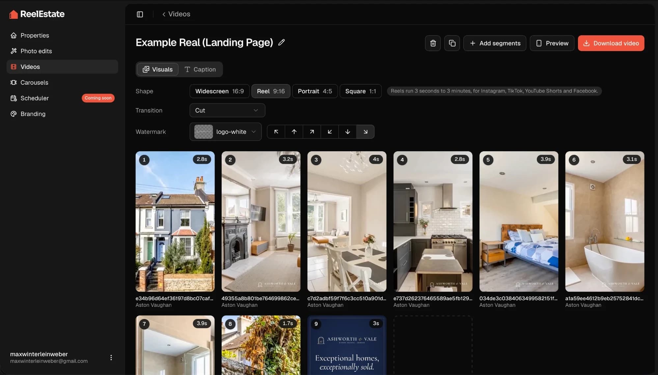The height and width of the screenshot is (375, 658).
Task: Delete video with the trash icon
Action: 433,43
